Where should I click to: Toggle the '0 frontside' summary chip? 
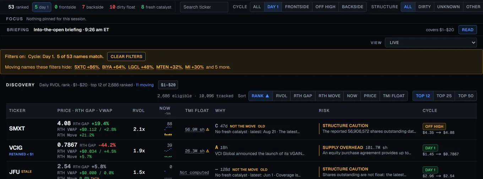pos(65,7)
